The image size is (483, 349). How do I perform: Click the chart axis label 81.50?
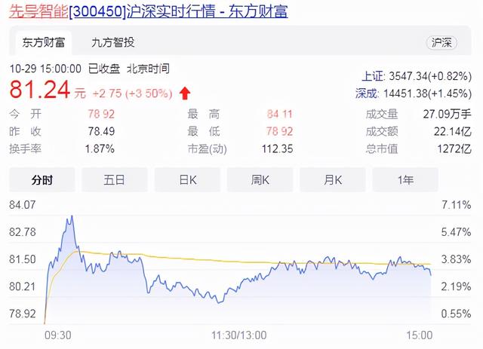23,259
